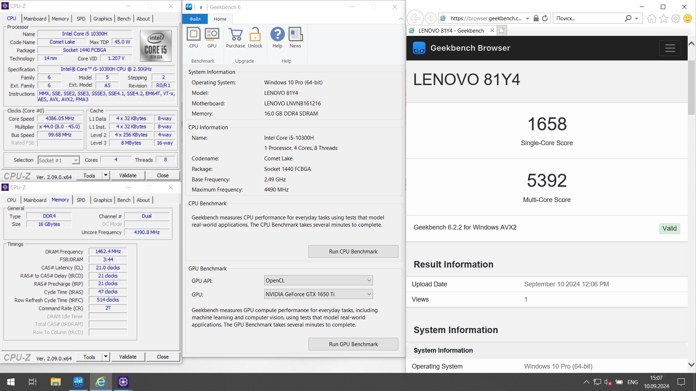Click the Purchase cart icon in Geekbench
This screenshot has height=391, width=696.
point(236,34)
